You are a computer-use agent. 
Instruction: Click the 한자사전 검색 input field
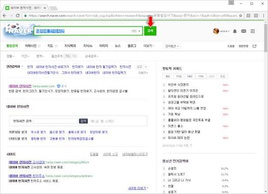(x=56, y=121)
